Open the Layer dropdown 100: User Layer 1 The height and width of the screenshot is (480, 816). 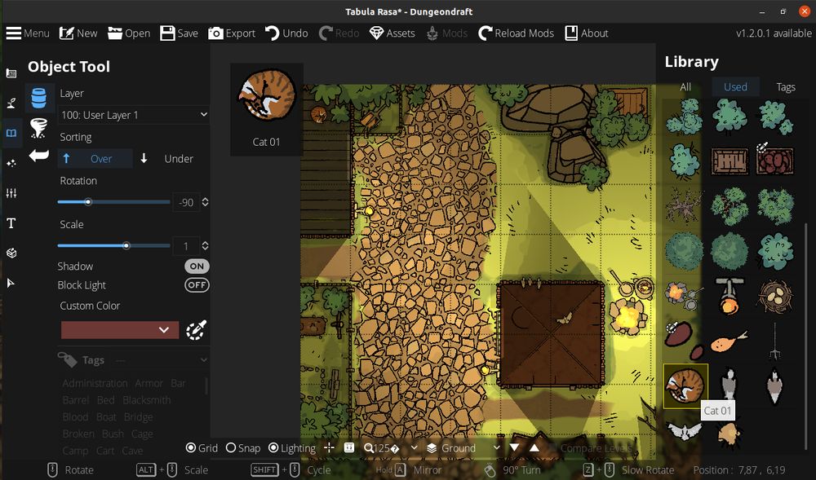(134, 115)
